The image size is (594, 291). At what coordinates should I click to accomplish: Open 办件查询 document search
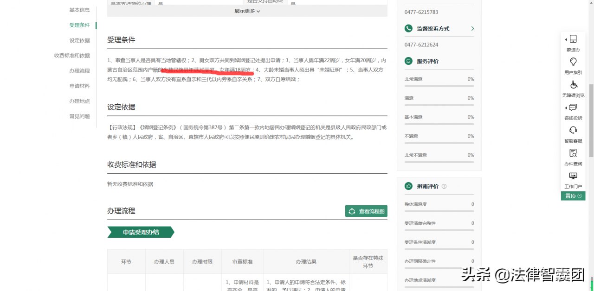click(x=573, y=153)
